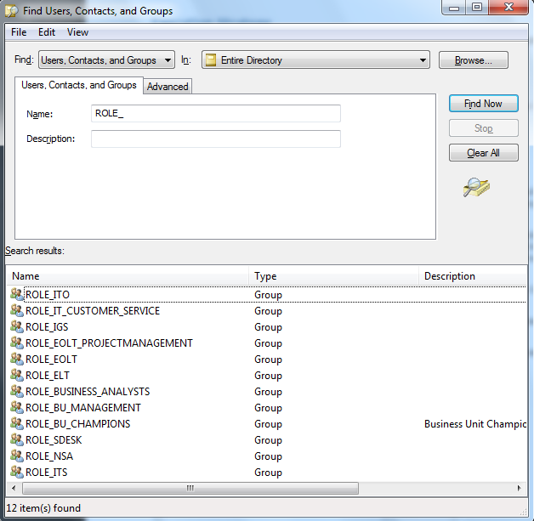Viewport: 534px width, 521px height.
Task: Select the ROLE_ITO result name
Action: [48, 295]
